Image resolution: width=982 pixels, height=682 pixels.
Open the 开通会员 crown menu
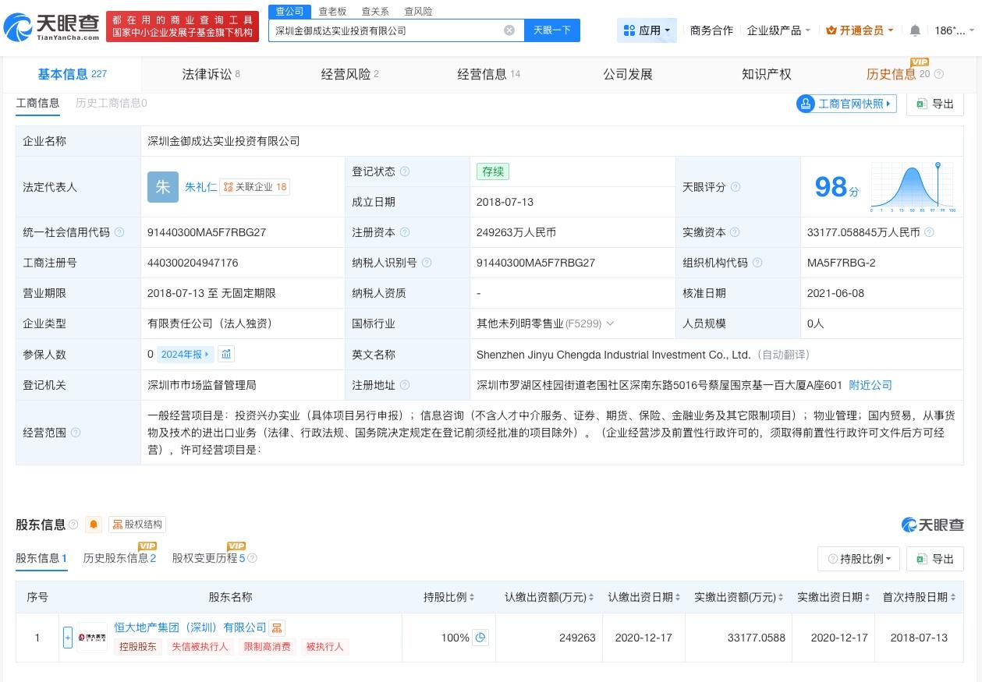[860, 30]
